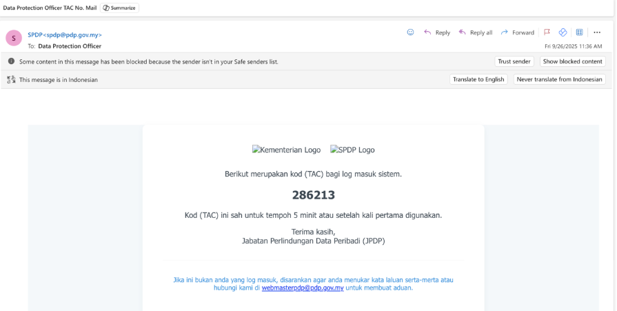Click the blocked Kementerian Logo image
This screenshot has width=617, height=311.
tap(286, 150)
